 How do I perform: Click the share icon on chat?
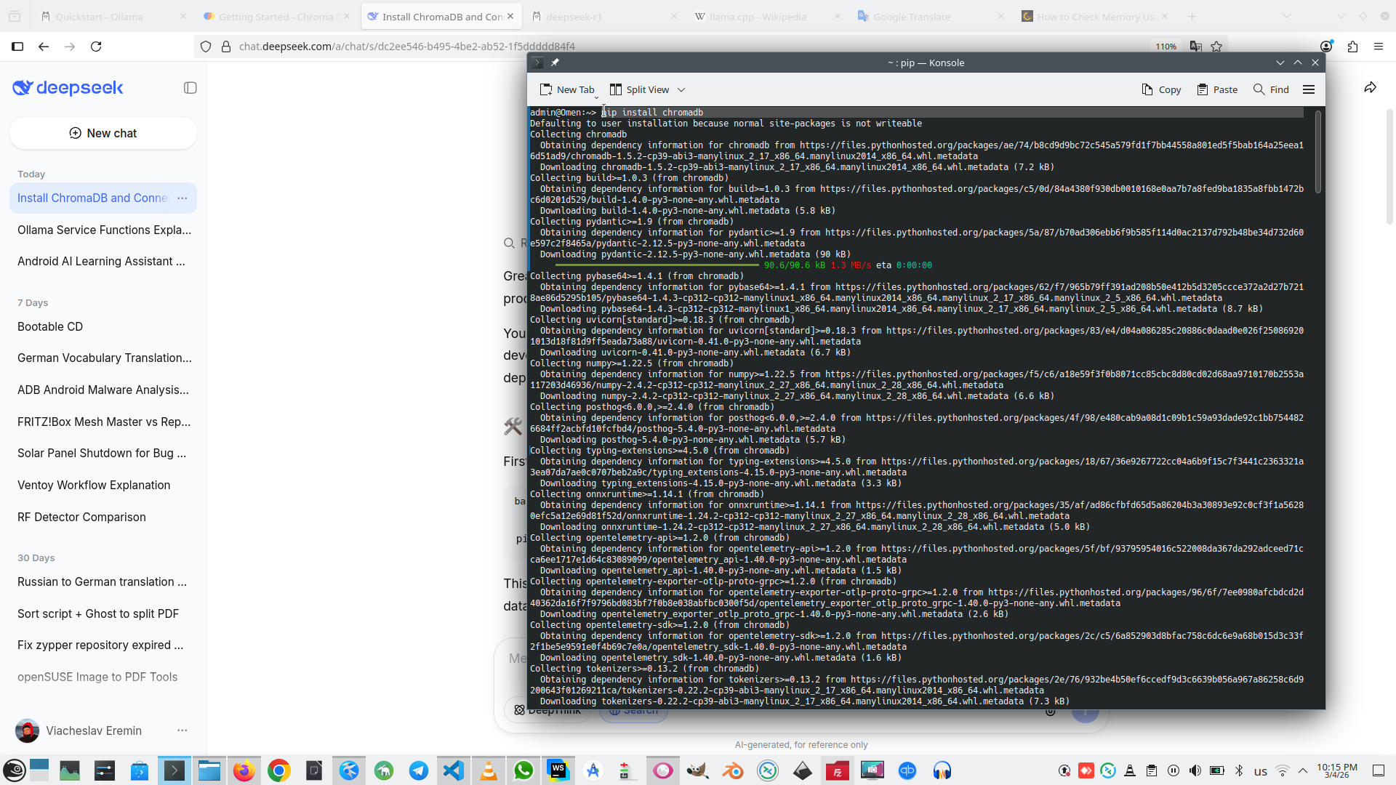[1370, 88]
